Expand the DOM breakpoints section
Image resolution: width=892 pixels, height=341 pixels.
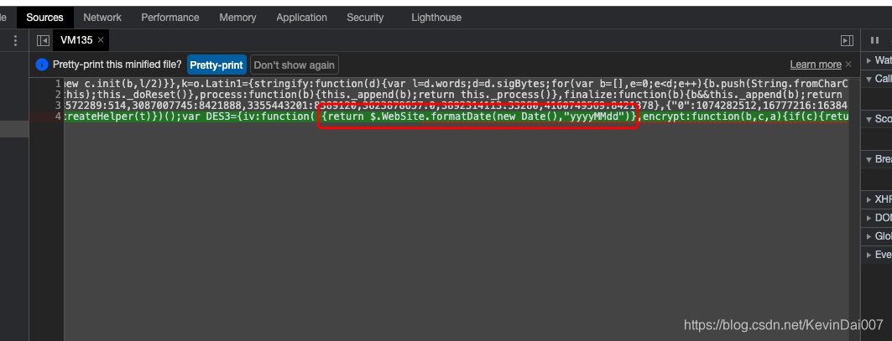tap(877, 218)
